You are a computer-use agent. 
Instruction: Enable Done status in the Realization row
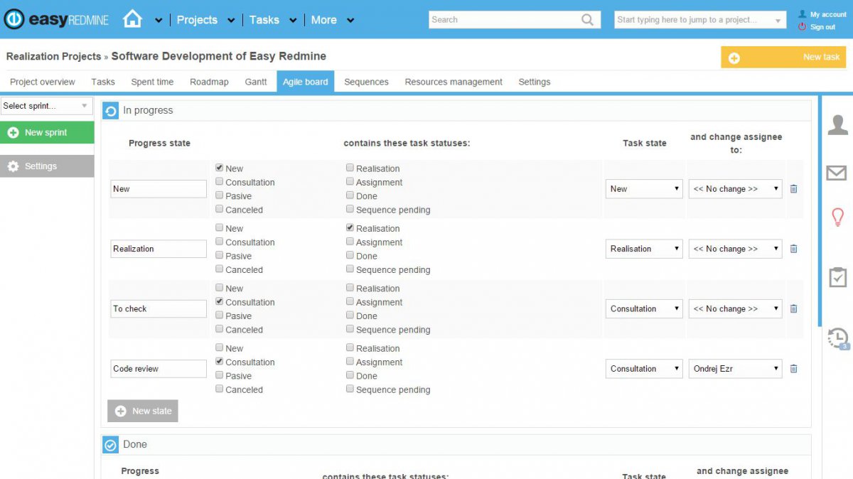(350, 255)
